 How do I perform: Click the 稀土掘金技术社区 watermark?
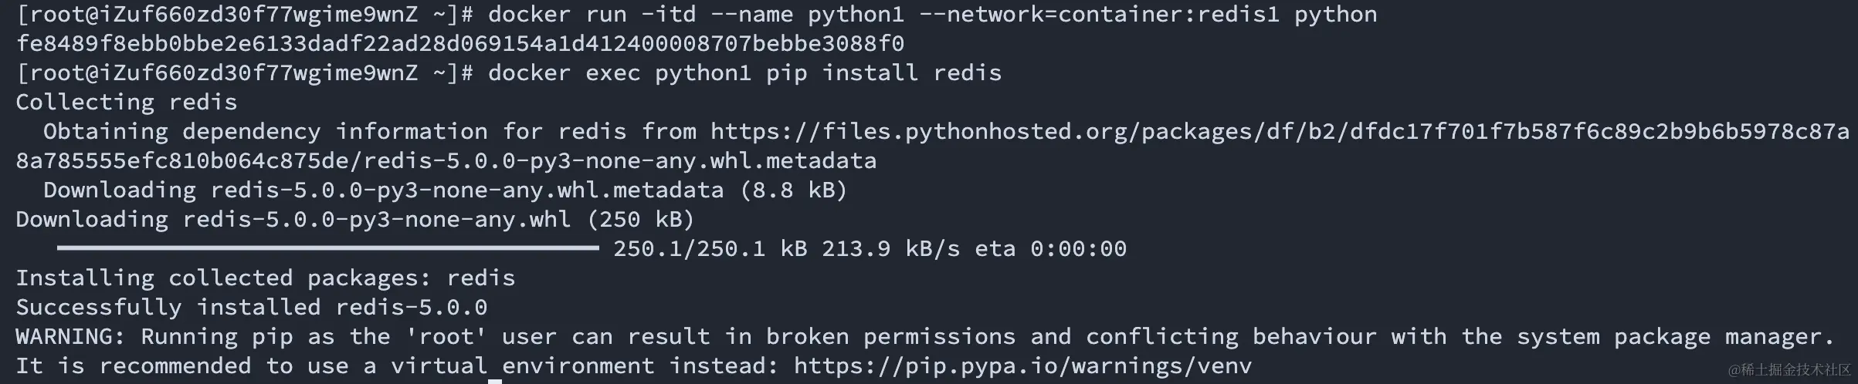(1789, 370)
